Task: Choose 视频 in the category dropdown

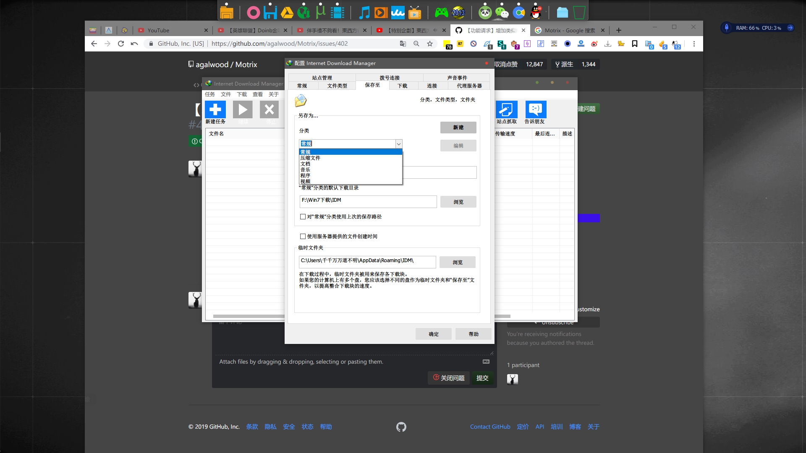Action: 351,182
